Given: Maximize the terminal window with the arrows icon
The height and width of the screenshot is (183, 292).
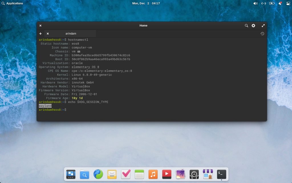Looking at the screenshot, I should (263, 26).
